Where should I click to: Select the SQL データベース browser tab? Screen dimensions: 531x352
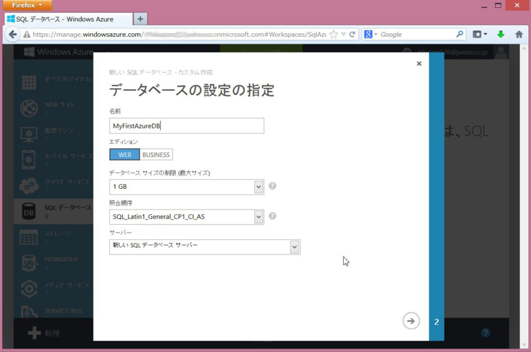69,19
